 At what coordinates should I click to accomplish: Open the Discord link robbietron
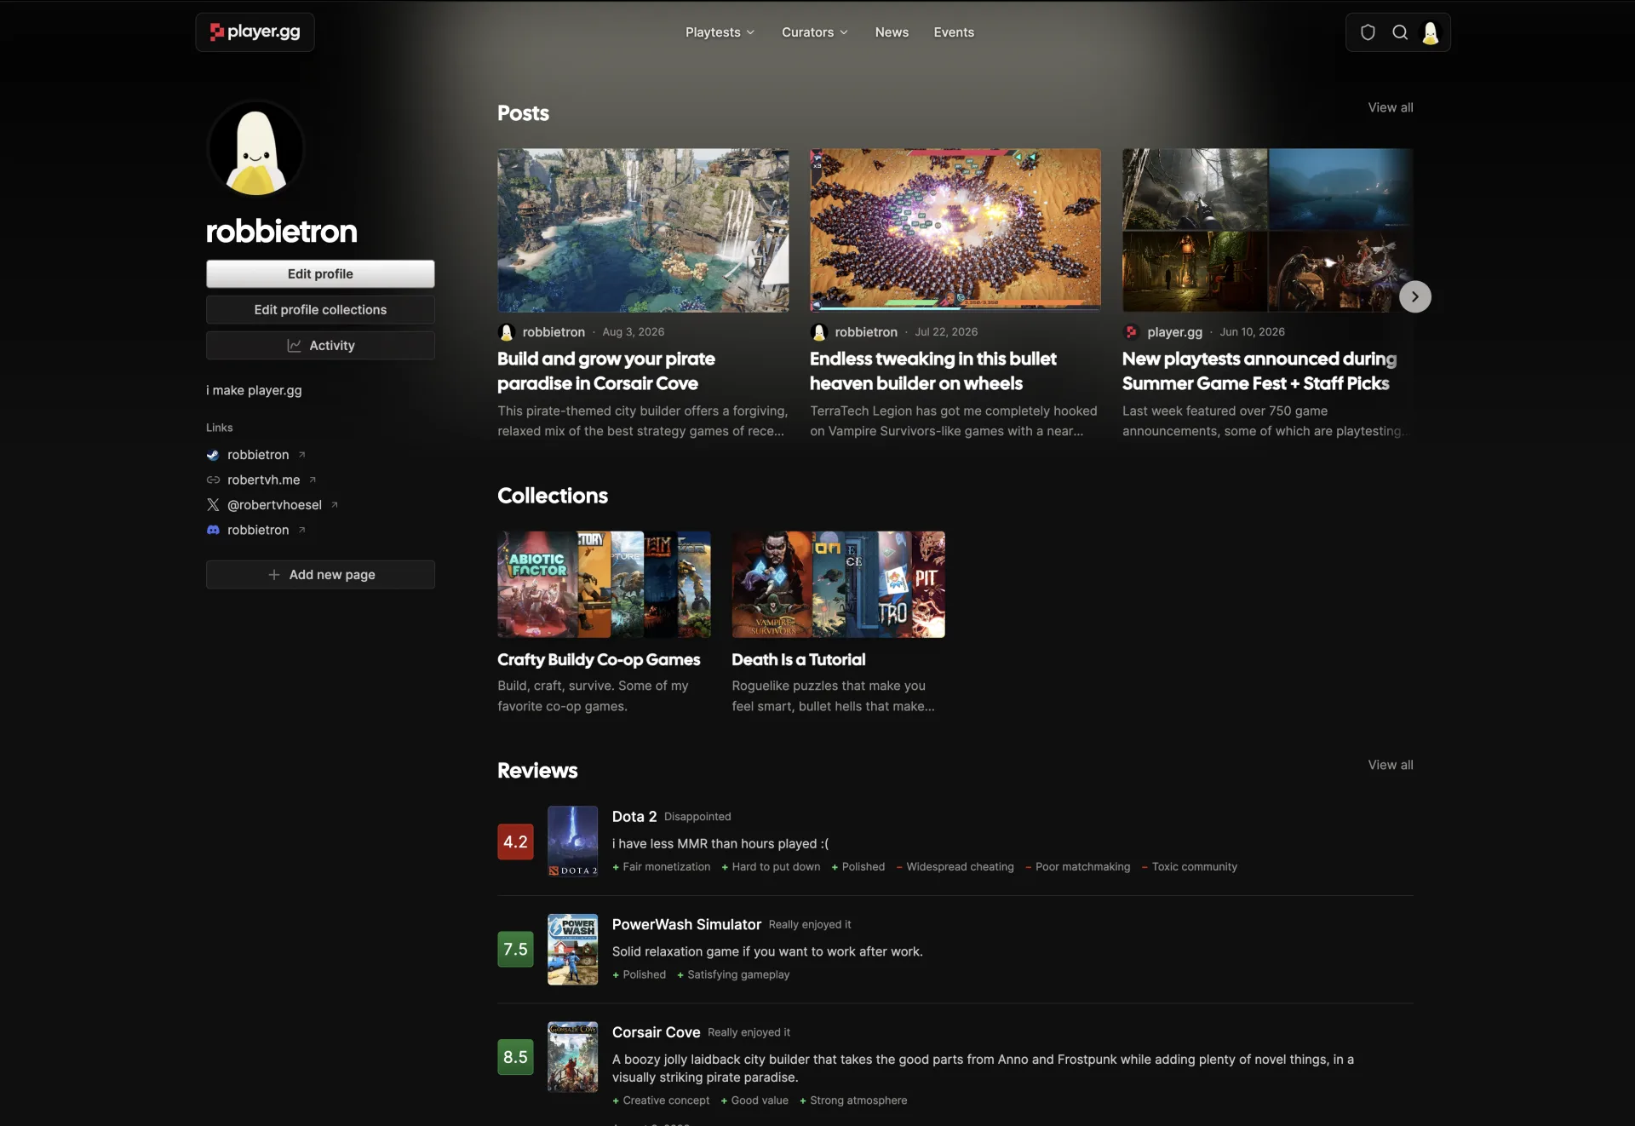point(258,530)
